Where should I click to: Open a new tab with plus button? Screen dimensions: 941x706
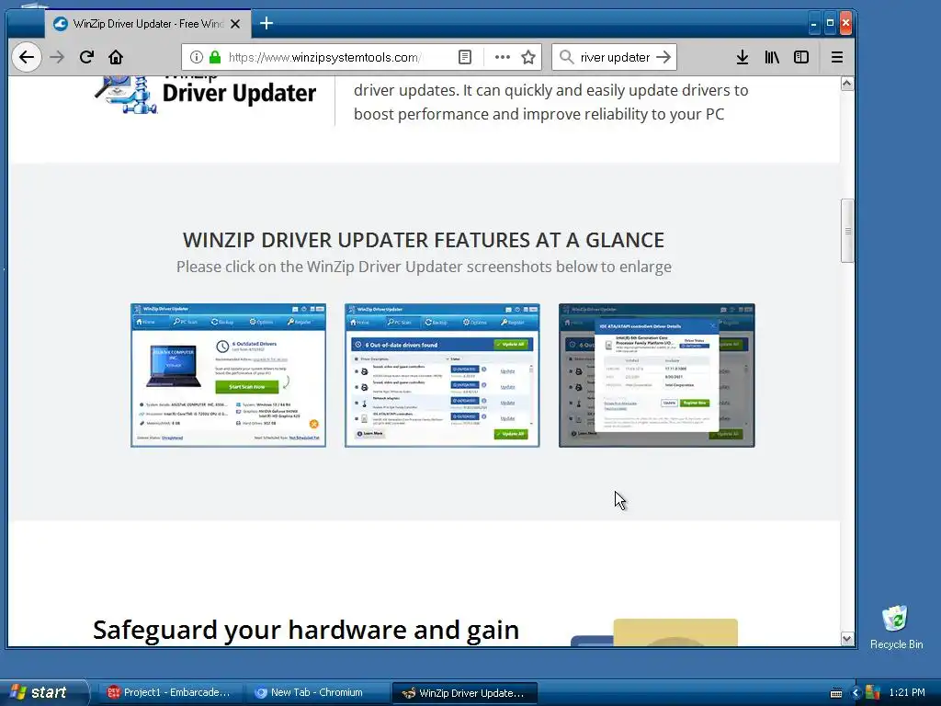tap(266, 23)
